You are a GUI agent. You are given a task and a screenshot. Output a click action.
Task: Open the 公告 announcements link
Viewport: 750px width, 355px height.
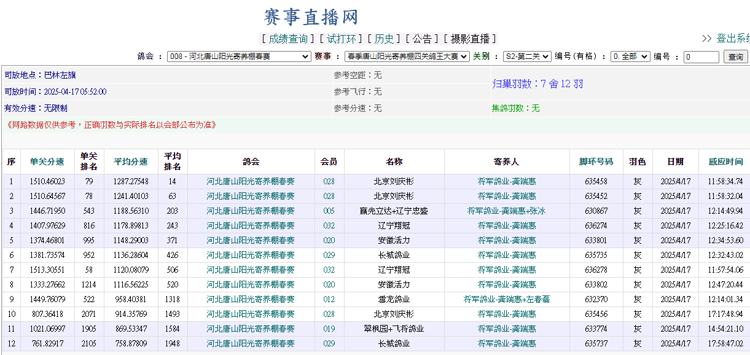tap(422, 39)
